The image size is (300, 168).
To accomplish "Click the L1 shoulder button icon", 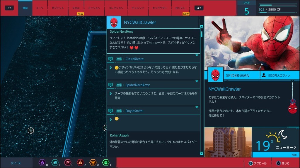I will [9, 8].
